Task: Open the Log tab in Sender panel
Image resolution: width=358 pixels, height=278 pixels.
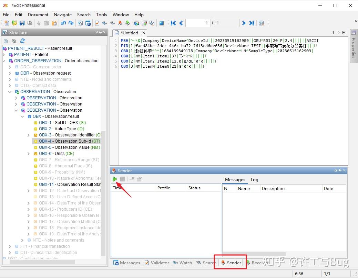Action: [254, 180]
